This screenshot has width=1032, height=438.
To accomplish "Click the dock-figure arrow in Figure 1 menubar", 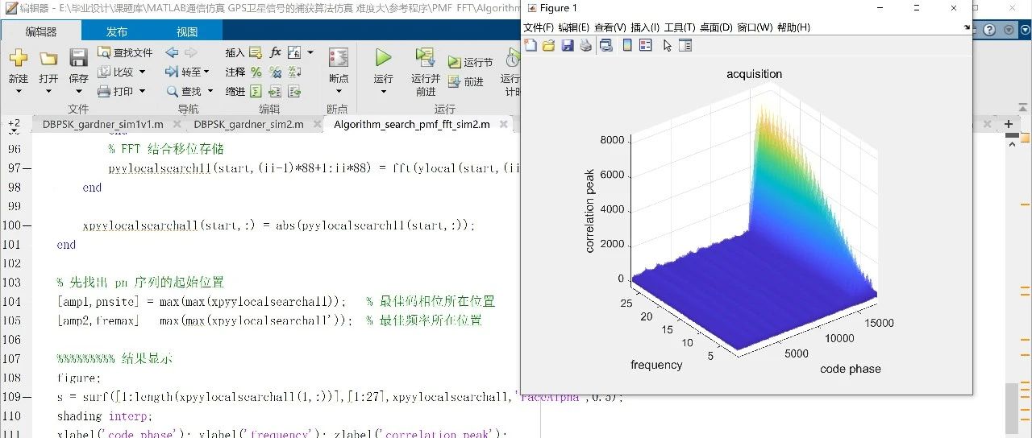I will pyautogui.click(x=967, y=27).
